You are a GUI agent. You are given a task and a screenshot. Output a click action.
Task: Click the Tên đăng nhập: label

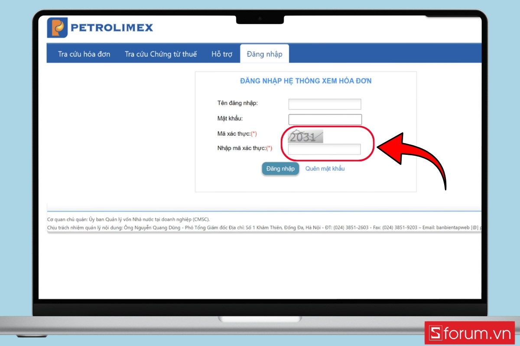[237, 103]
